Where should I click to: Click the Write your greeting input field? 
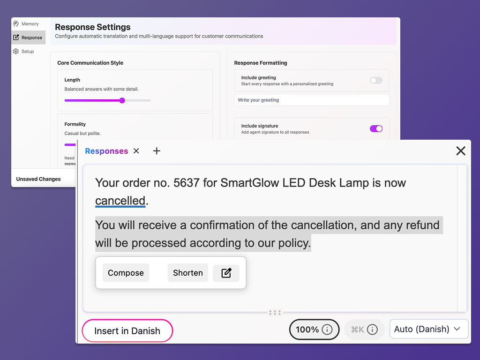click(311, 100)
